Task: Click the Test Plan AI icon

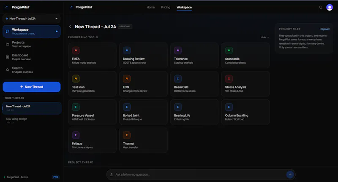Action: pyautogui.click(x=76, y=79)
